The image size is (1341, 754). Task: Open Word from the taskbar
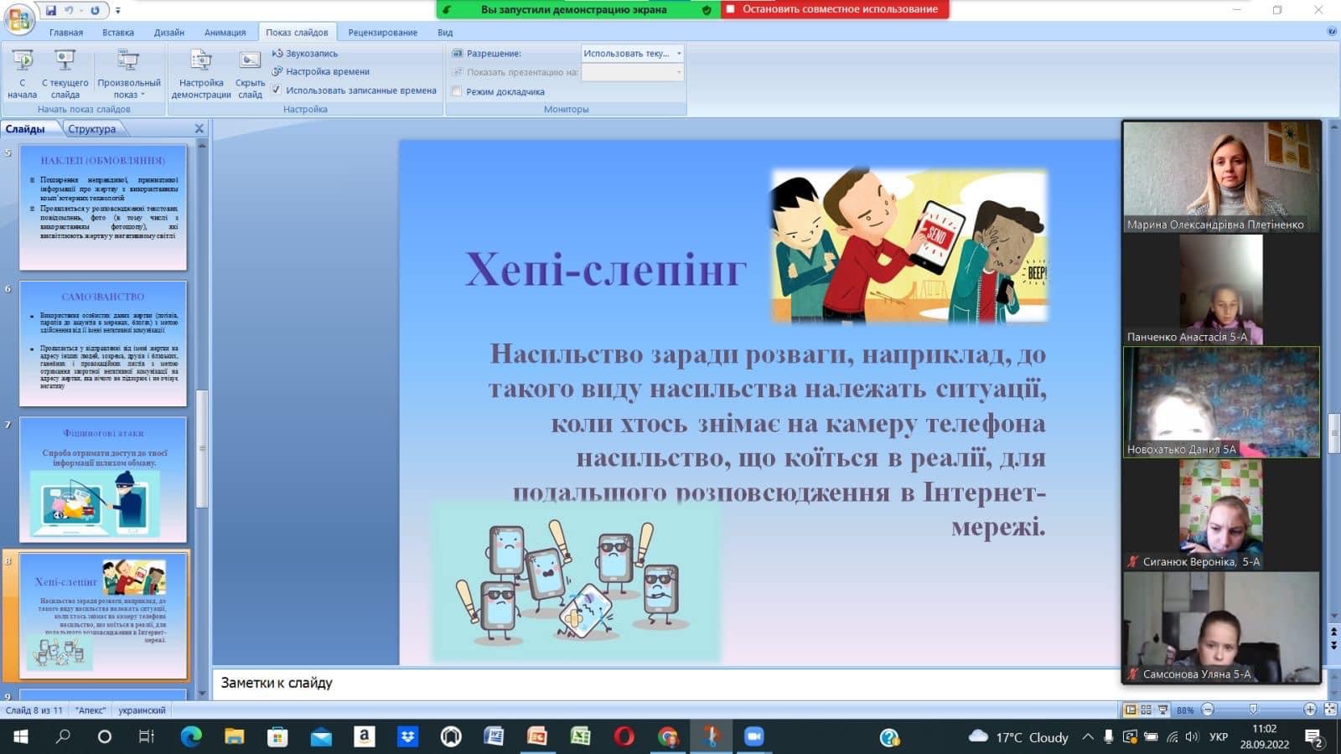(494, 736)
